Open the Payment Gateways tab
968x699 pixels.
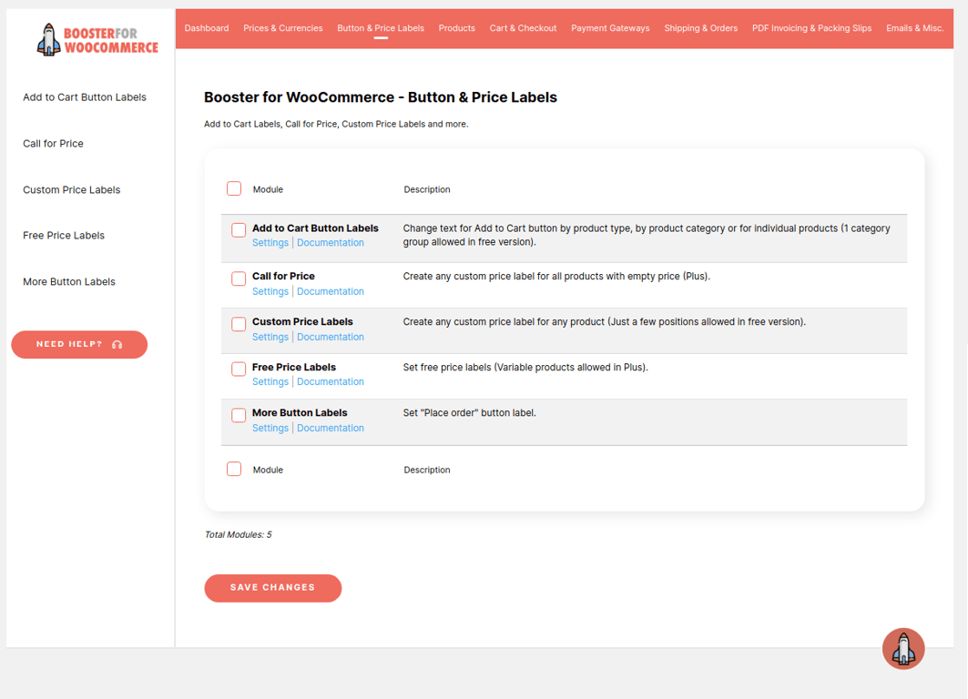(611, 28)
